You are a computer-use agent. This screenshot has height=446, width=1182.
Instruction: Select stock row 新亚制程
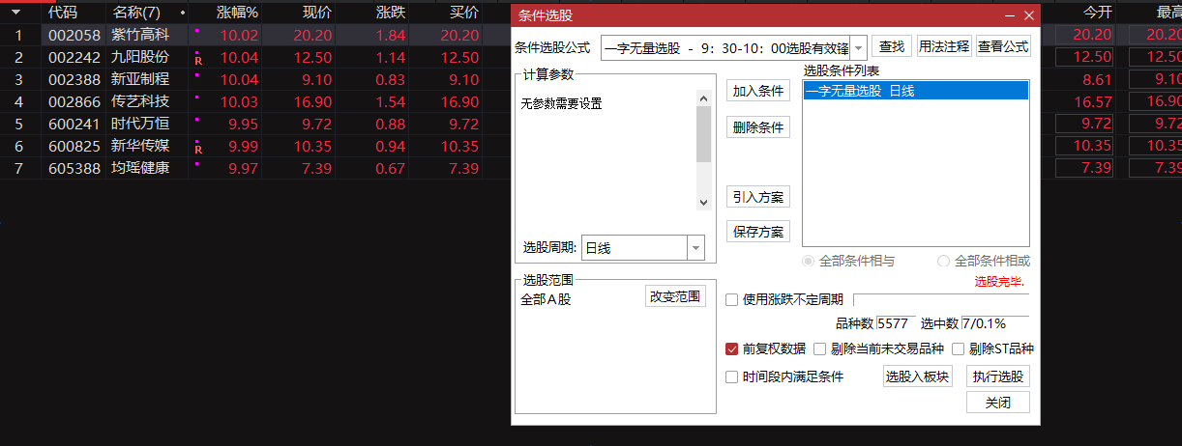pos(255,79)
